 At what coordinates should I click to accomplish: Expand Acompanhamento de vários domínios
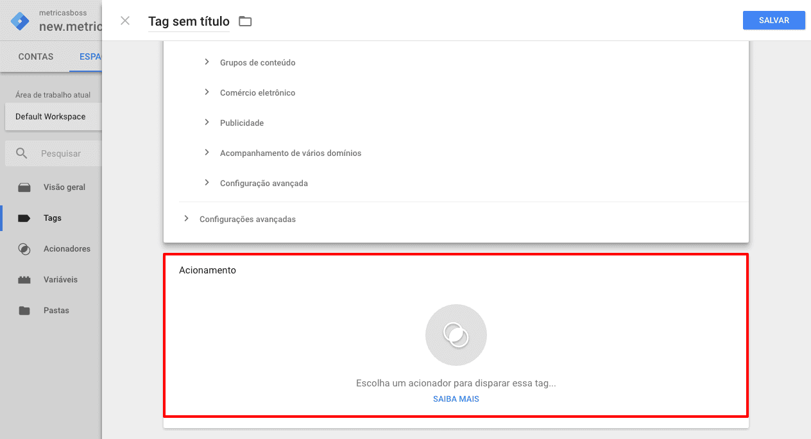(x=207, y=152)
